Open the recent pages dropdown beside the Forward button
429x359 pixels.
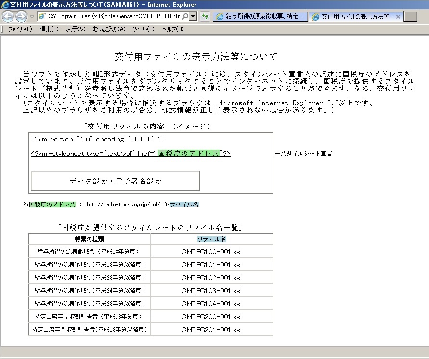pos(32,17)
